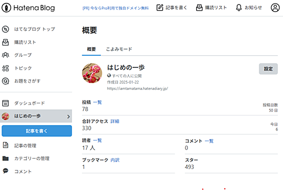The width and height of the screenshot is (283, 190).
Task: Click the 購読リスト inbox icon in header
Action: [x=199, y=8]
